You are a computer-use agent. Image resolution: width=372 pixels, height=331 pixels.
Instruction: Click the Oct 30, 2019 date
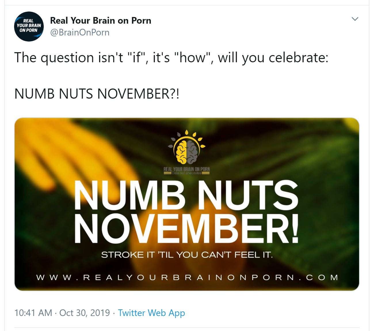[x=85, y=313]
